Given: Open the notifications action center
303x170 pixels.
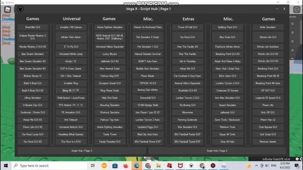Looking at the screenshot, I should (x=297, y=166).
